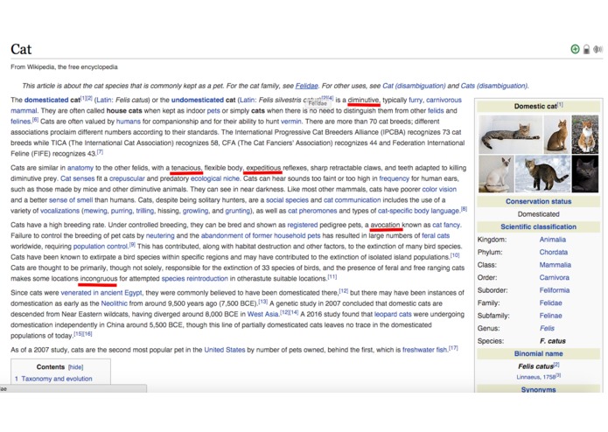Viewport: 608px width, 432px height.
Task: Open the 'mammal' link
Action: (x=24, y=111)
